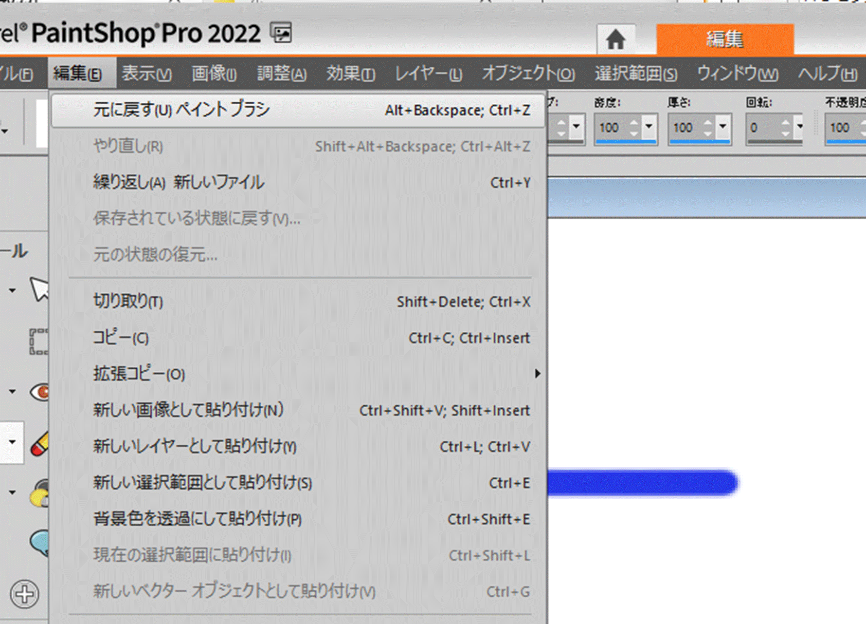Open the 画像(I) menu

click(214, 73)
